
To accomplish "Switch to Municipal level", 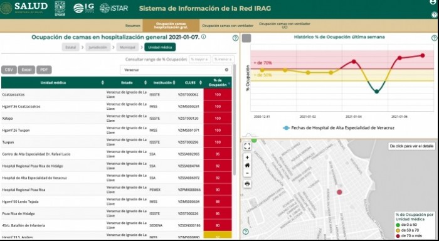I will (127, 47).
